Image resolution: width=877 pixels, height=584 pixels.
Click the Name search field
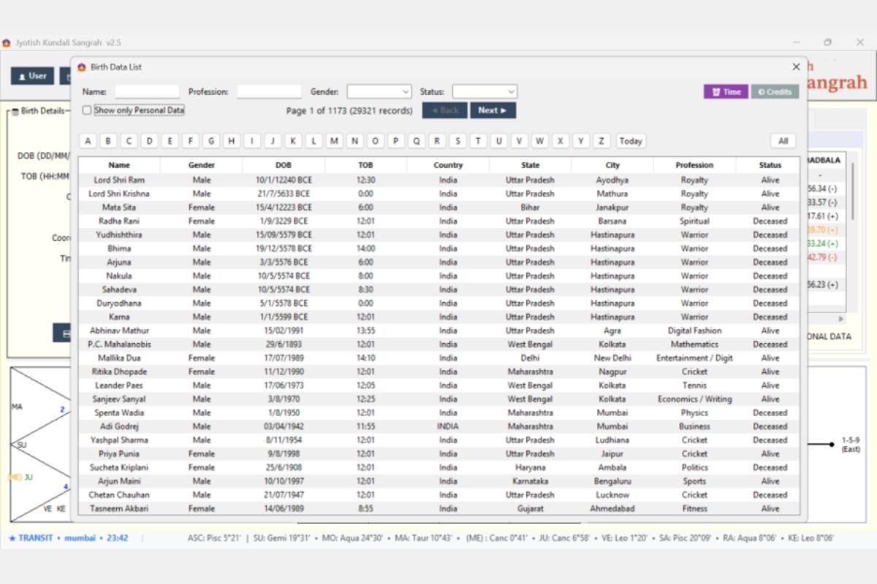(147, 92)
